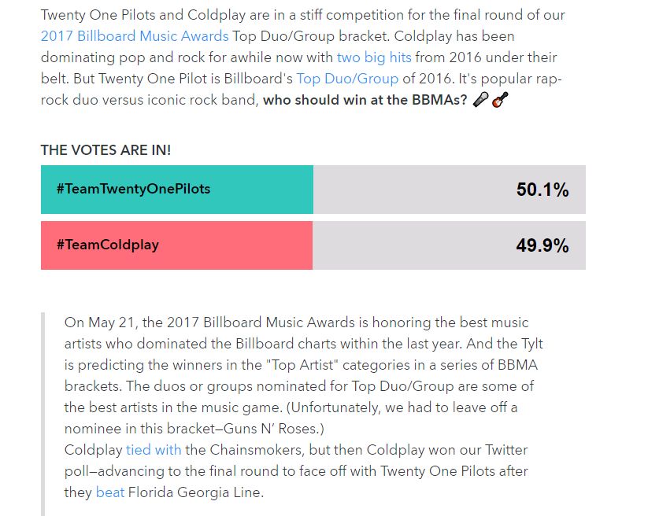Click the gray vertical blockquote bar
This screenshot has height=516, width=648.
pos(43,409)
